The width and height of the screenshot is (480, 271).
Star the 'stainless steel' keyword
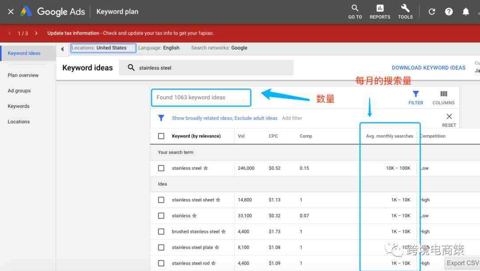206,168
